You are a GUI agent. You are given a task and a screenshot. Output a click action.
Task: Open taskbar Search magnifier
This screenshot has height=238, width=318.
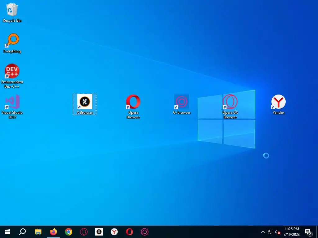(22, 232)
